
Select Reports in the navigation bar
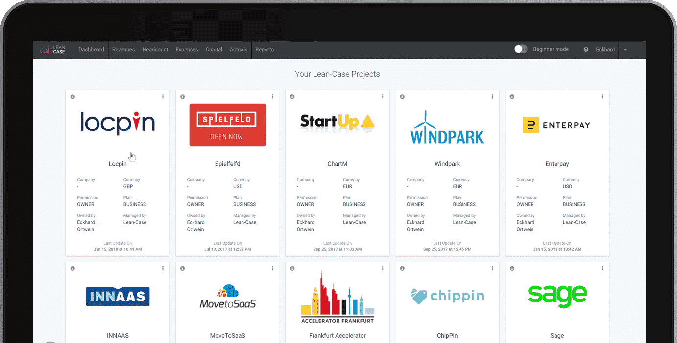pyautogui.click(x=265, y=50)
